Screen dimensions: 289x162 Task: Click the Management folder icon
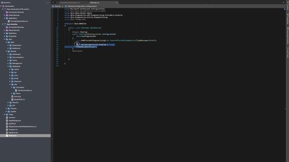10,63
